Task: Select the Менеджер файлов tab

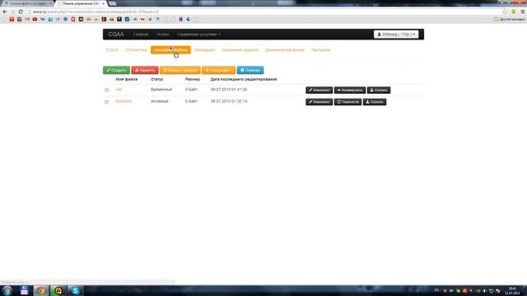Action: click(170, 49)
